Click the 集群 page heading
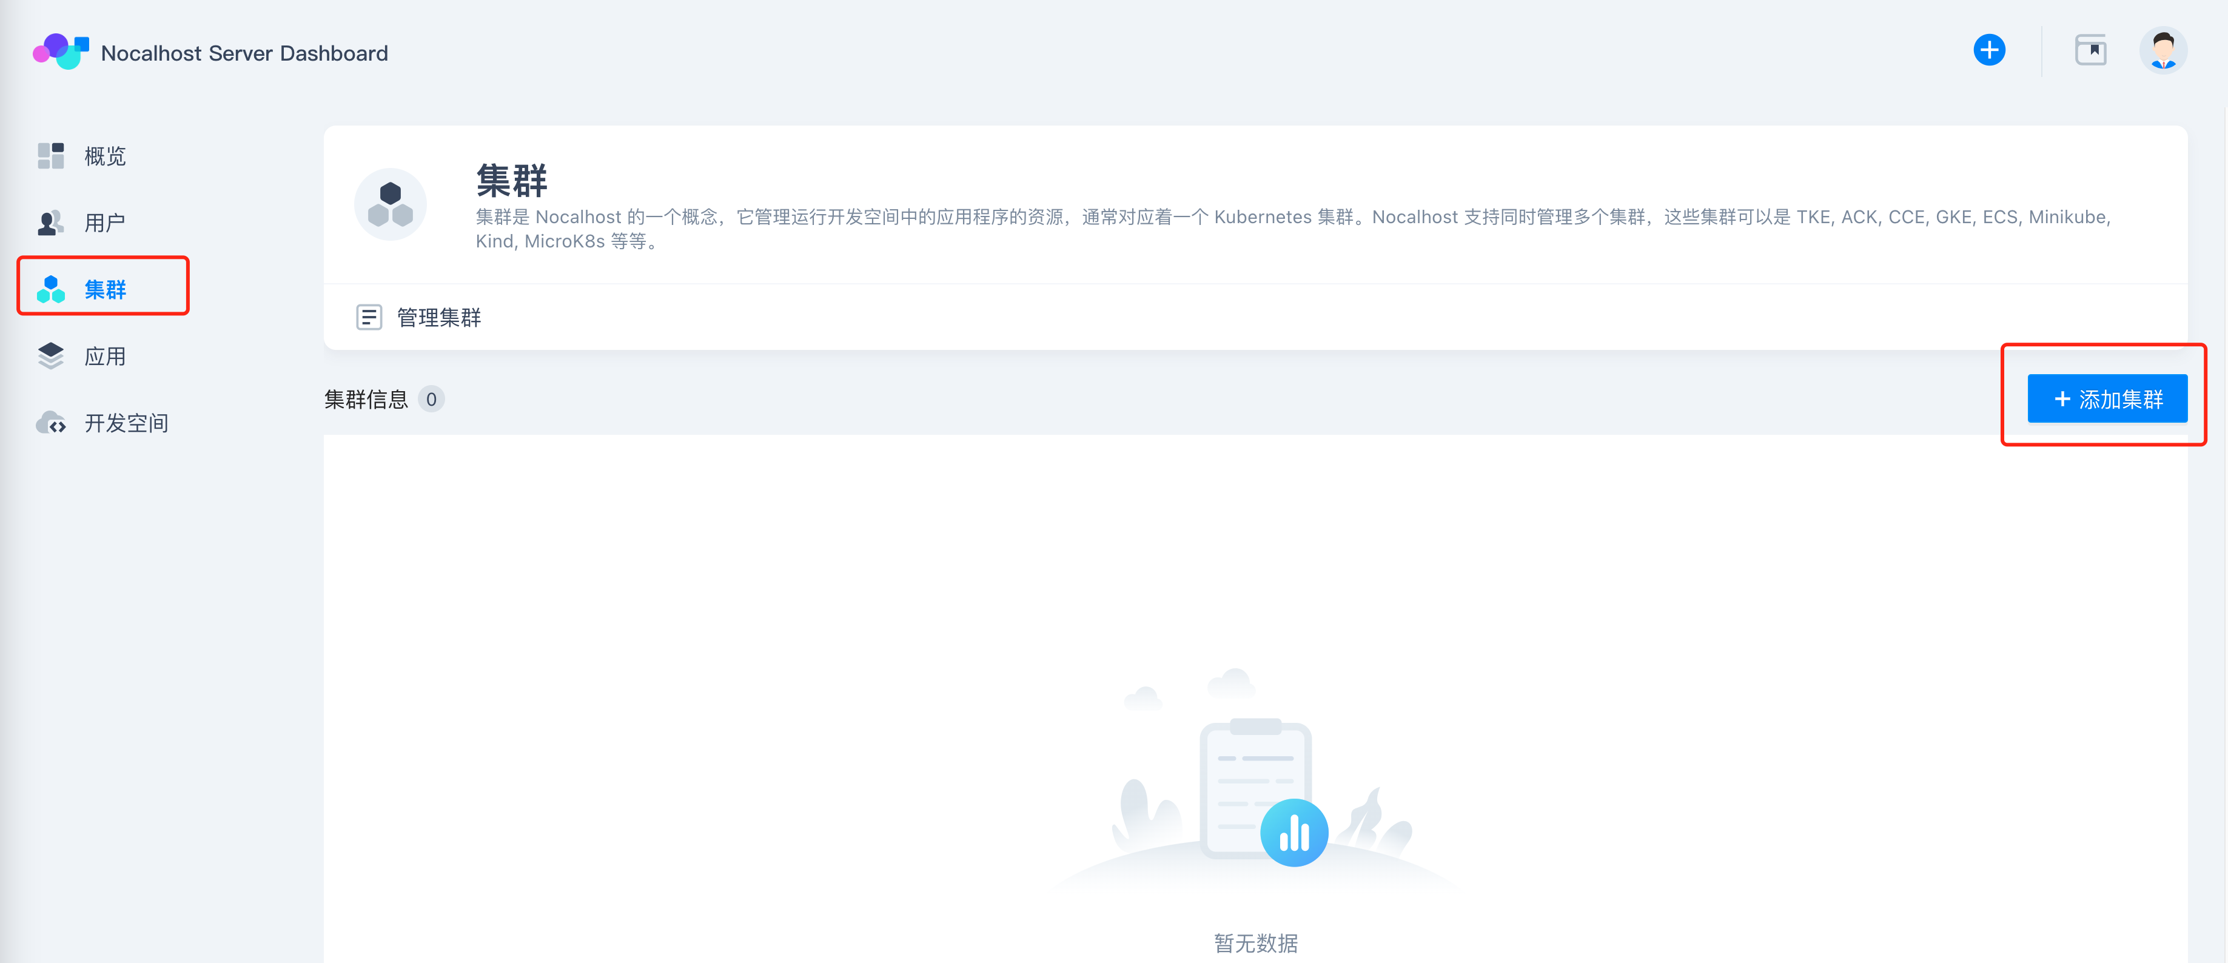This screenshot has height=963, width=2228. tap(511, 180)
